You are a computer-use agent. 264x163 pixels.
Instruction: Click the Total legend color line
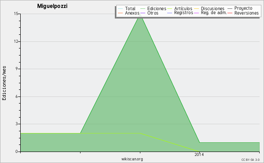(x=121, y=9)
